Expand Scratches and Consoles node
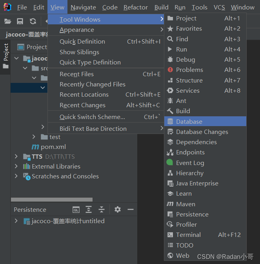This screenshot has height=264, width=260. pos(16,176)
